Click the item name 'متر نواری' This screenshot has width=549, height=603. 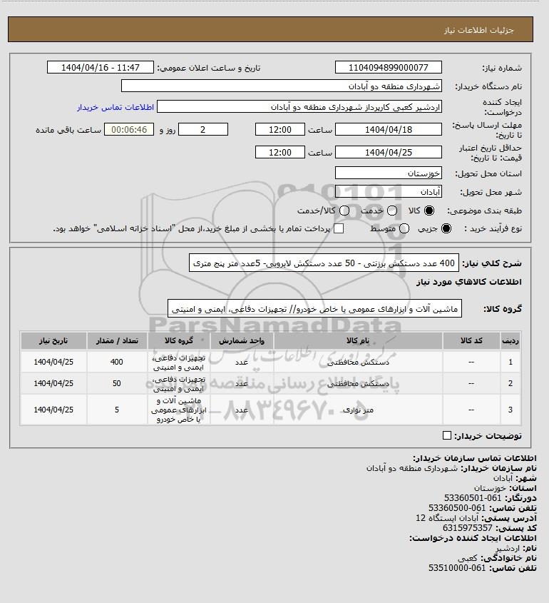358,410
